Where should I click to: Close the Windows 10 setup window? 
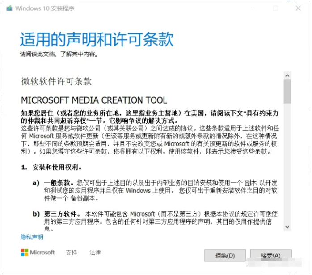pos(298,8)
